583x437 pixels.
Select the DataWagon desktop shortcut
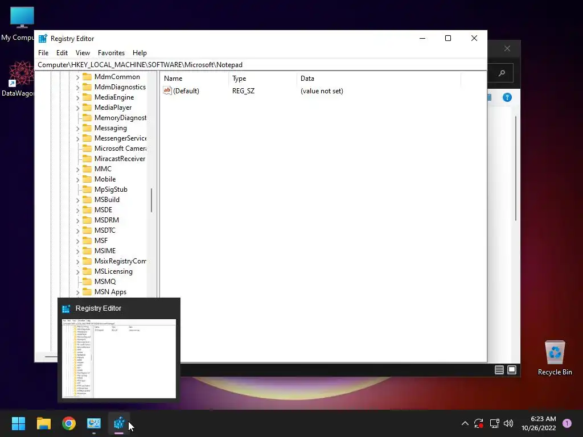[18, 79]
